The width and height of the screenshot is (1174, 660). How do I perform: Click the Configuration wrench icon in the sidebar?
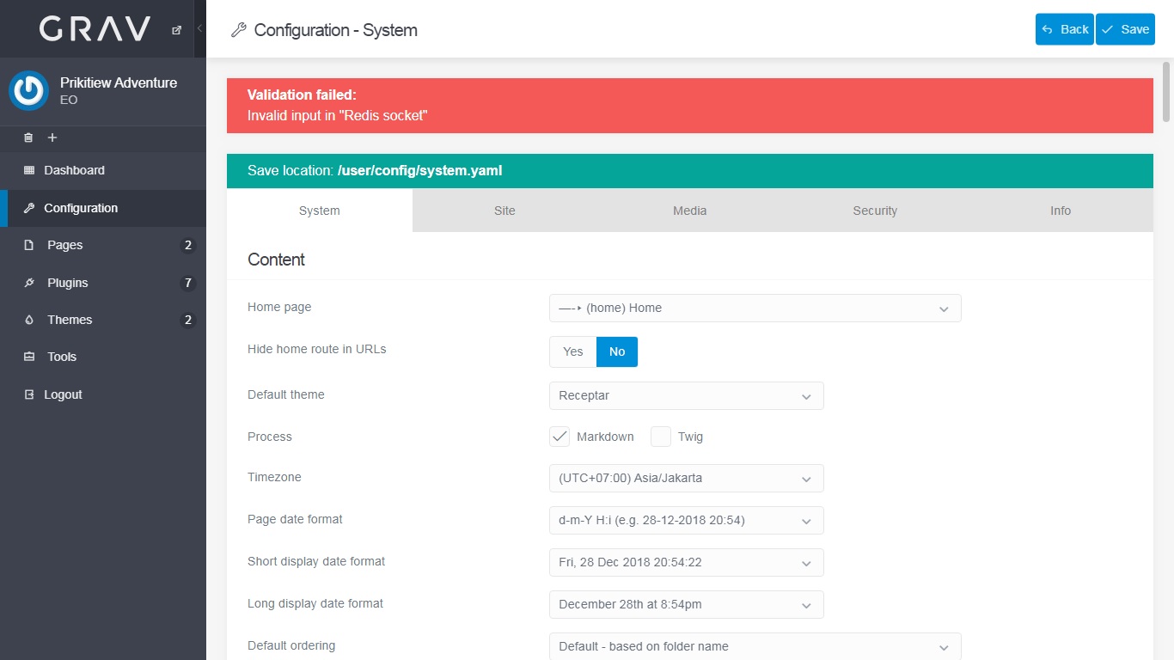tap(29, 208)
